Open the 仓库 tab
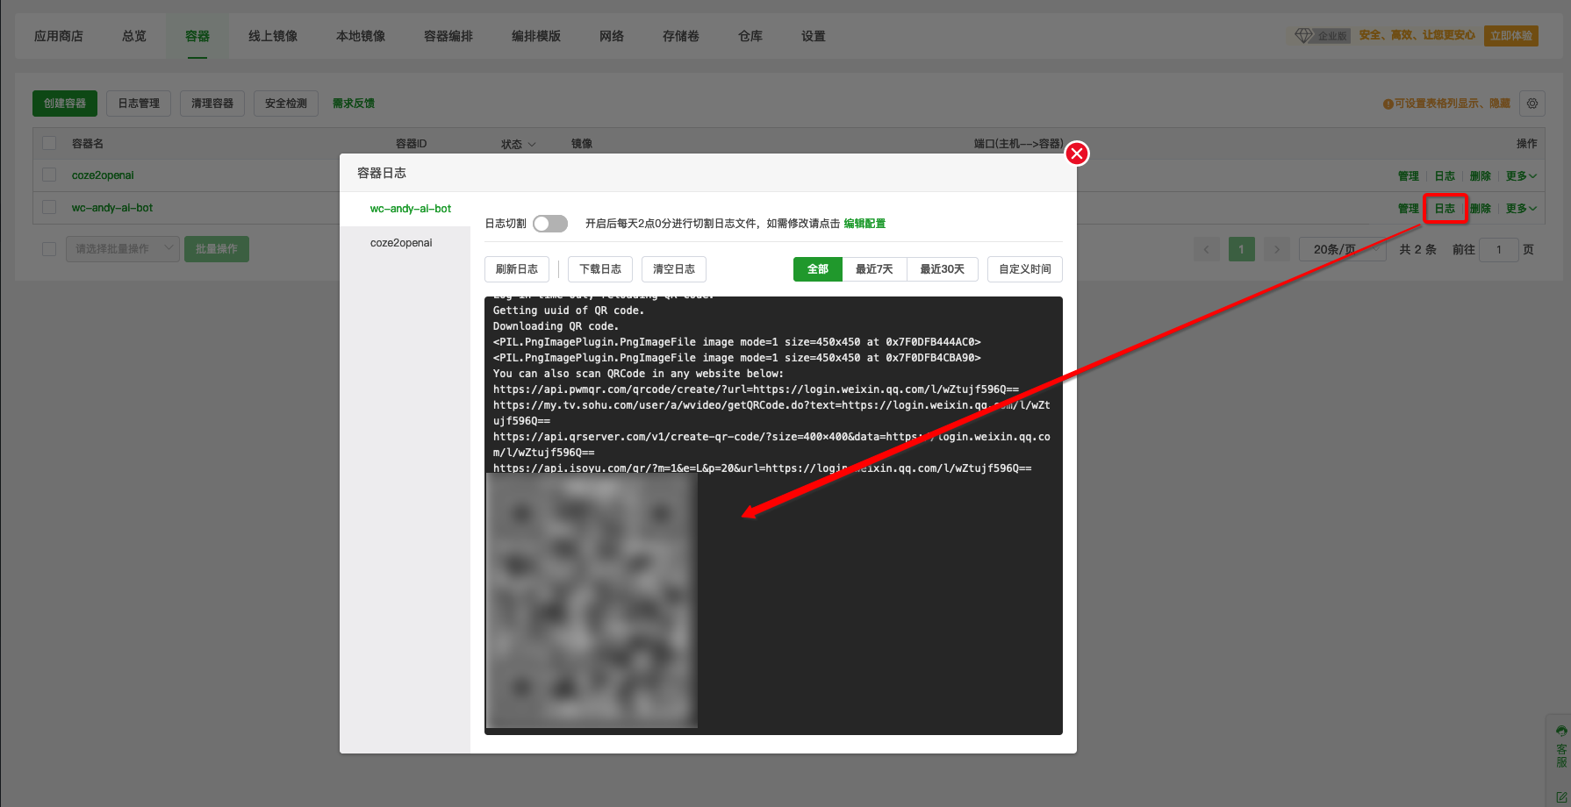 click(x=750, y=36)
